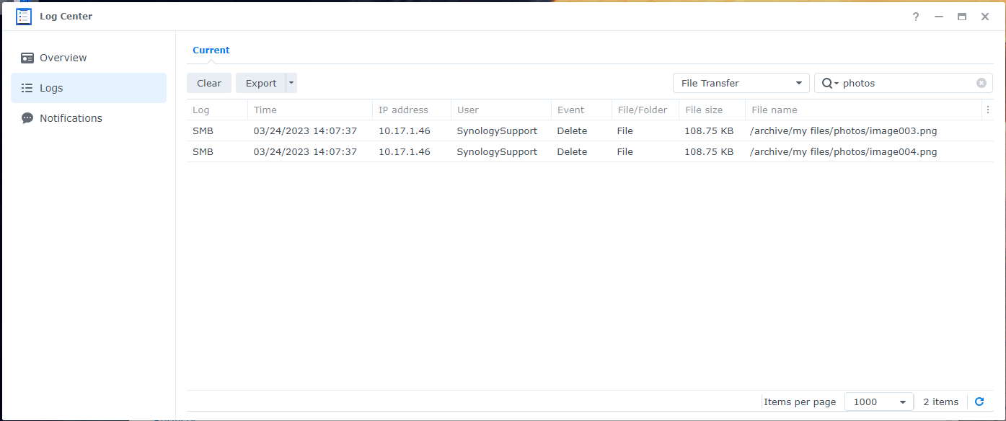The height and width of the screenshot is (421, 1006).
Task: Expand the Export dropdown arrow
Action: 291,83
